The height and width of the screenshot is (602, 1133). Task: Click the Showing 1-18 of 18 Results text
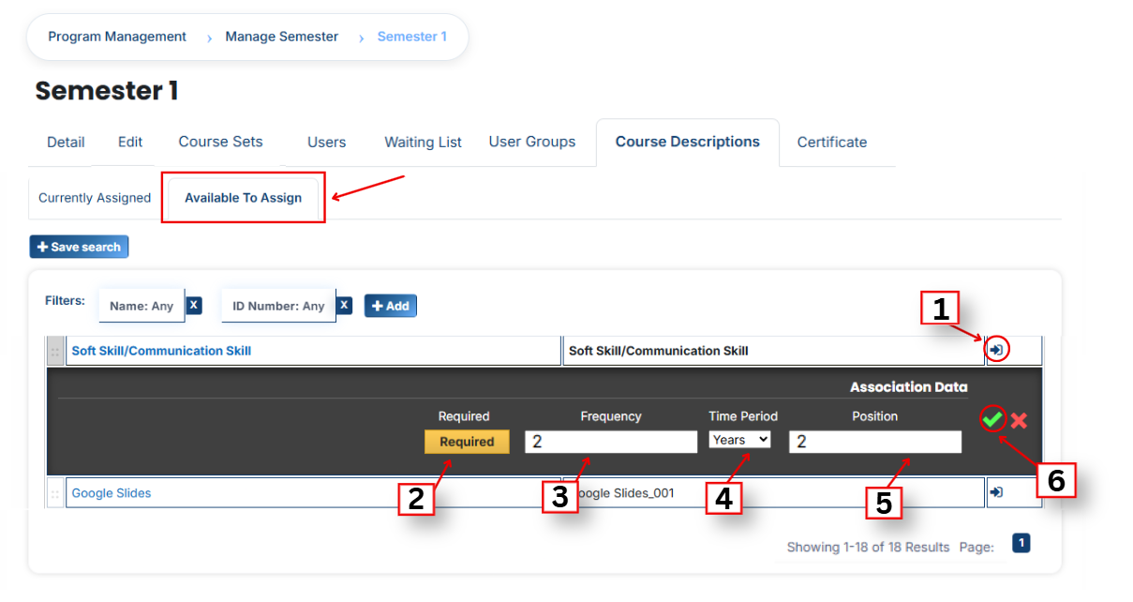pos(868,547)
